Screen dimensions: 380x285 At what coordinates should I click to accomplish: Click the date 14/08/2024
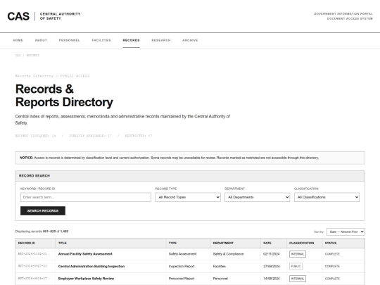[x=272, y=279]
